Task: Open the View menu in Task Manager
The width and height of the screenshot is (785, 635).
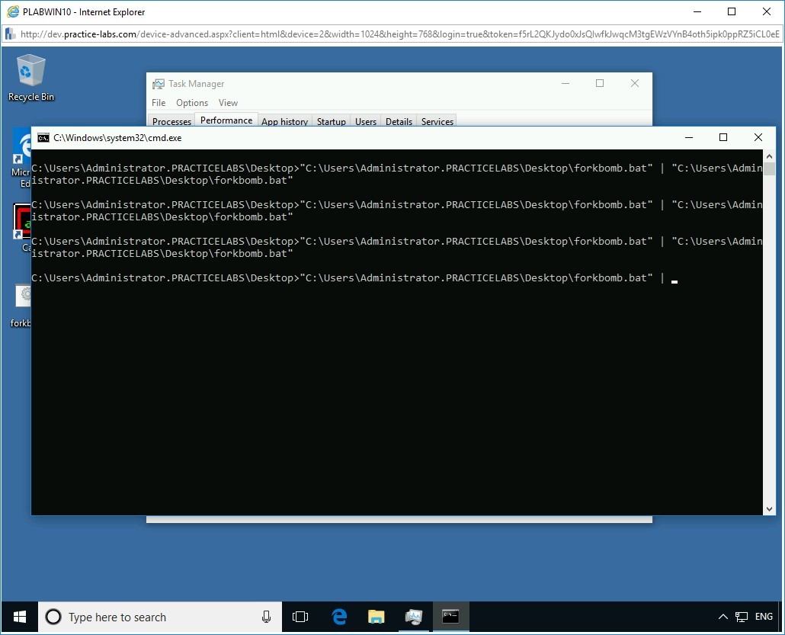Action: pos(228,102)
